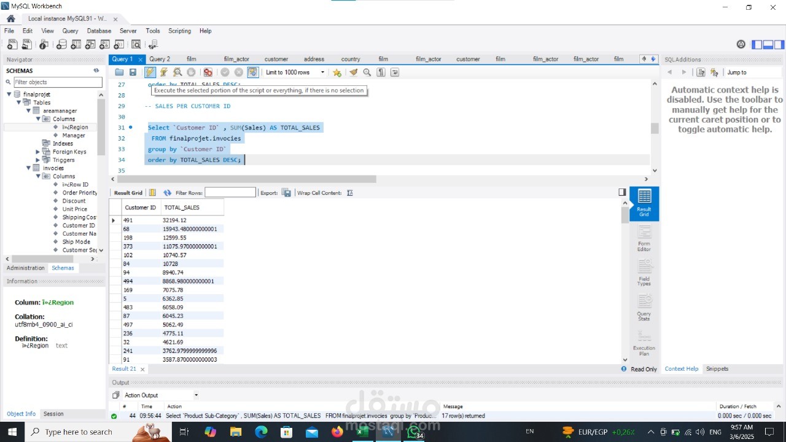786x442 pixels.
Task: Toggle the left sidebar panel visibility
Action: tap(757, 44)
